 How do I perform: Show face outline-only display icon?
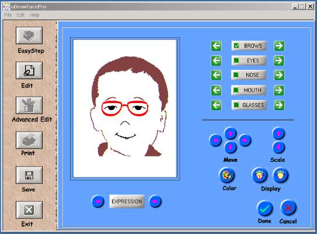(x=281, y=175)
